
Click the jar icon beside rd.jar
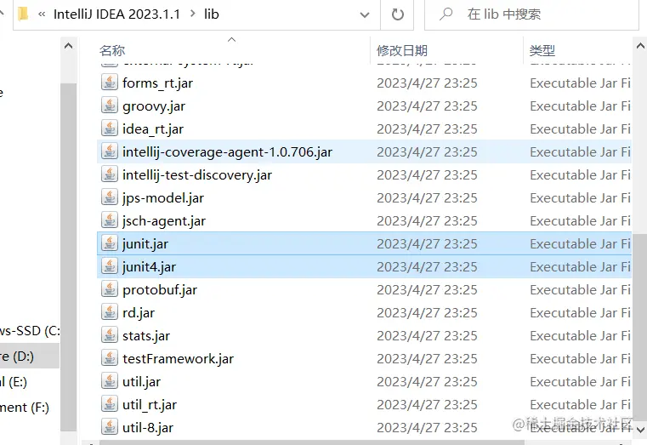[110, 312]
